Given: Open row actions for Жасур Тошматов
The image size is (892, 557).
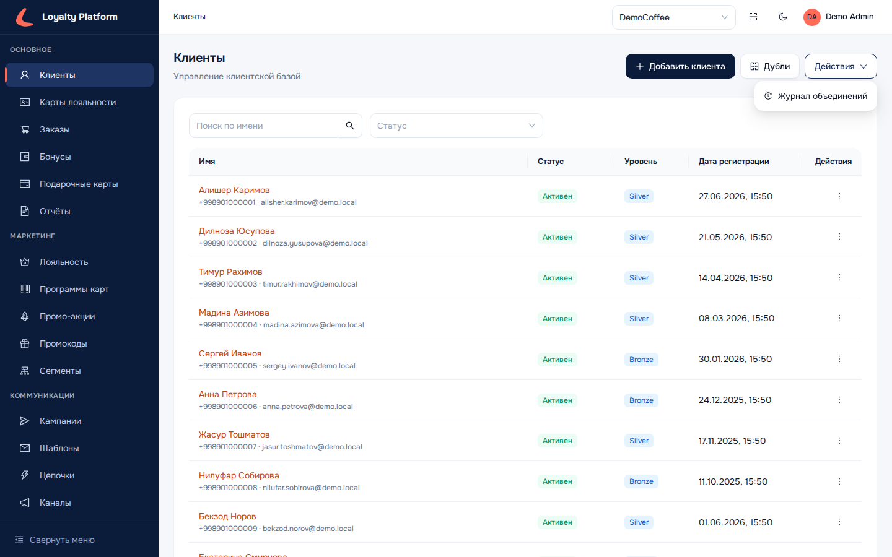Looking at the screenshot, I should click(839, 441).
